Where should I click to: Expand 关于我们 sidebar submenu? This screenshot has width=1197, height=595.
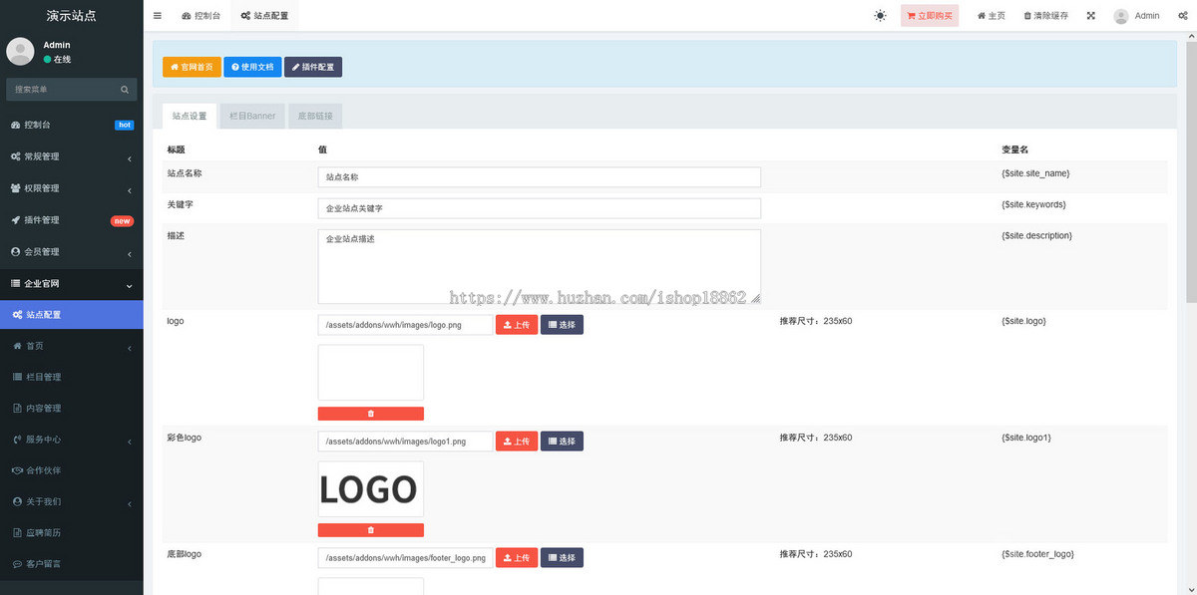pyautogui.click(x=72, y=501)
